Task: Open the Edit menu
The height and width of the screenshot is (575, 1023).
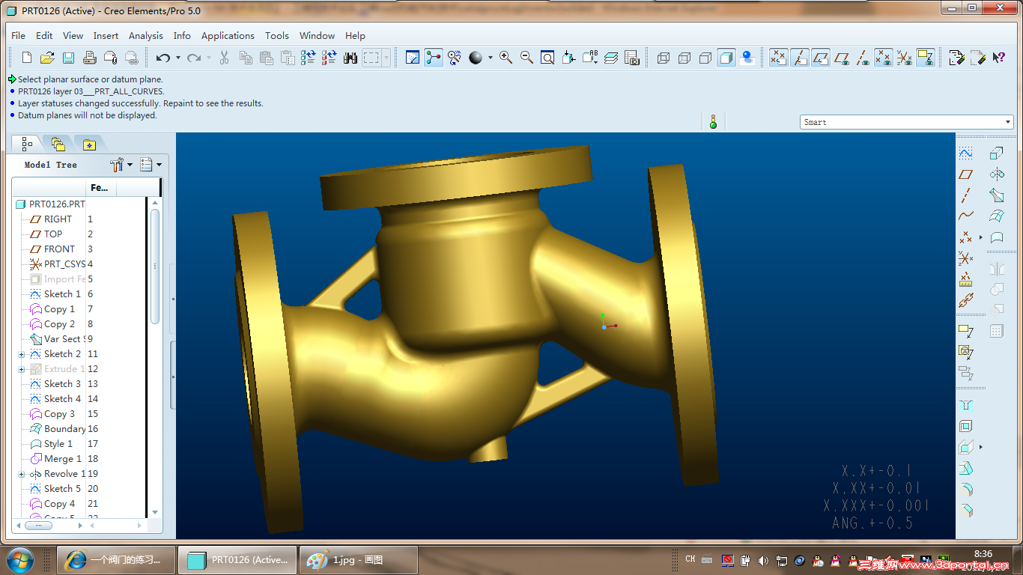Action: (x=44, y=35)
